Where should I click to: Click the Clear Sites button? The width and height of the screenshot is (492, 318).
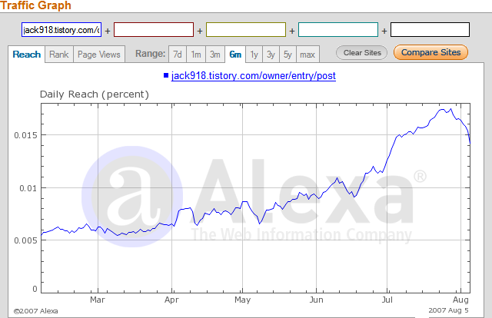362,53
